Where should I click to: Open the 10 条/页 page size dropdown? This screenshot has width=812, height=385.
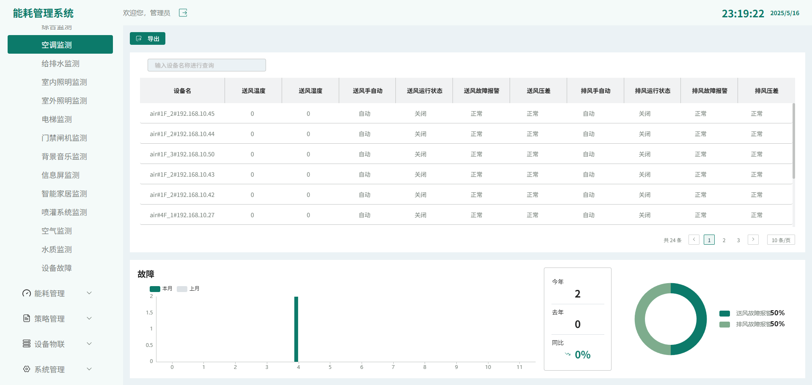[x=781, y=240]
